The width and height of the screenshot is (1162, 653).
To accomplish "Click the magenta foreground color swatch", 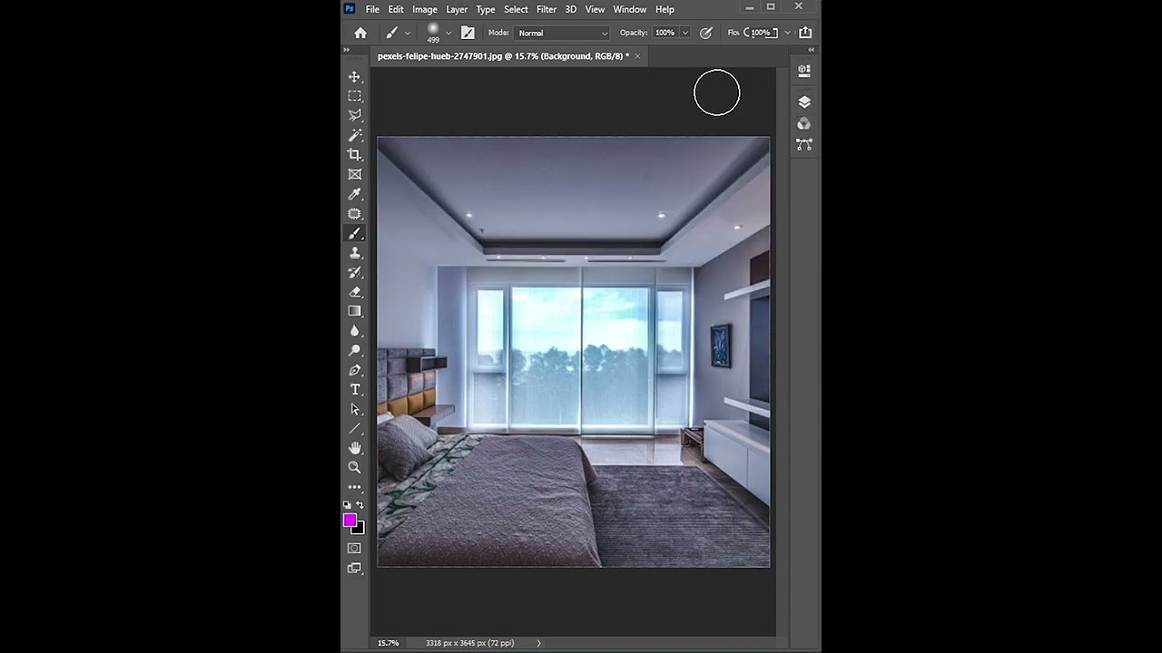I will tap(350, 520).
